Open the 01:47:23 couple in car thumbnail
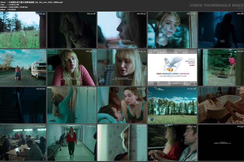Image resolution: width=244 pixels, height=162 pixels. point(172,143)
